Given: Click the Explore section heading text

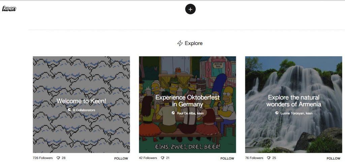Looking at the screenshot, I should tap(194, 43).
